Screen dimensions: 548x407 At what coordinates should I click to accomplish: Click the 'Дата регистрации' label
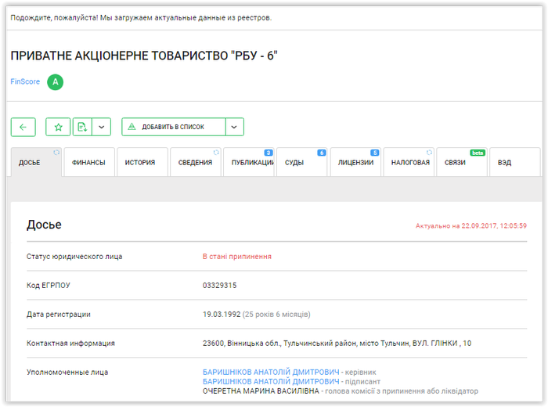(x=59, y=315)
